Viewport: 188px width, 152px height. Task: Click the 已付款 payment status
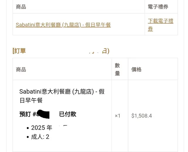coord(68,114)
